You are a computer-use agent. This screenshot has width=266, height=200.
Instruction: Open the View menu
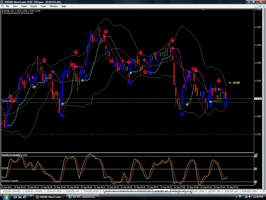(15, 6)
